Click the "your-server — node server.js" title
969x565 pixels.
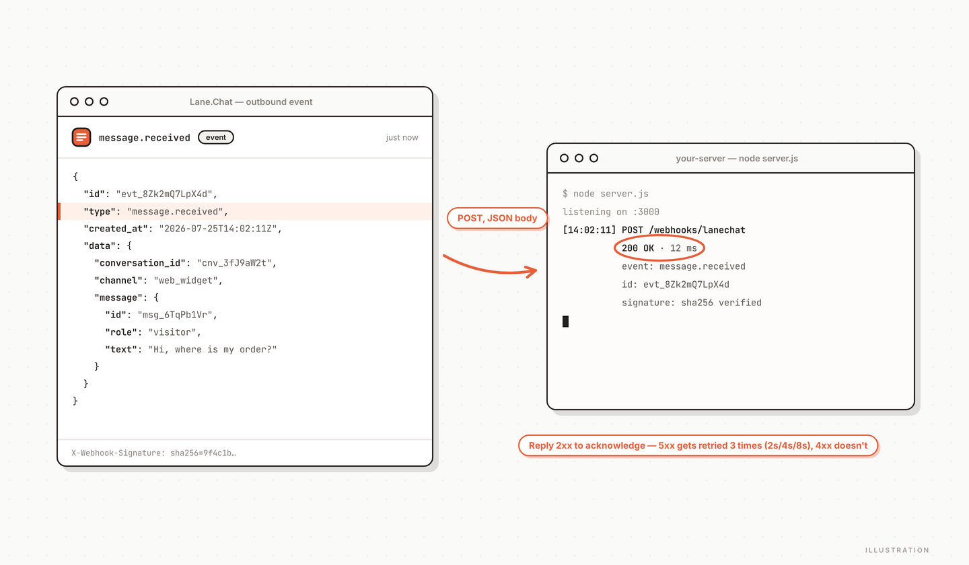pos(737,158)
